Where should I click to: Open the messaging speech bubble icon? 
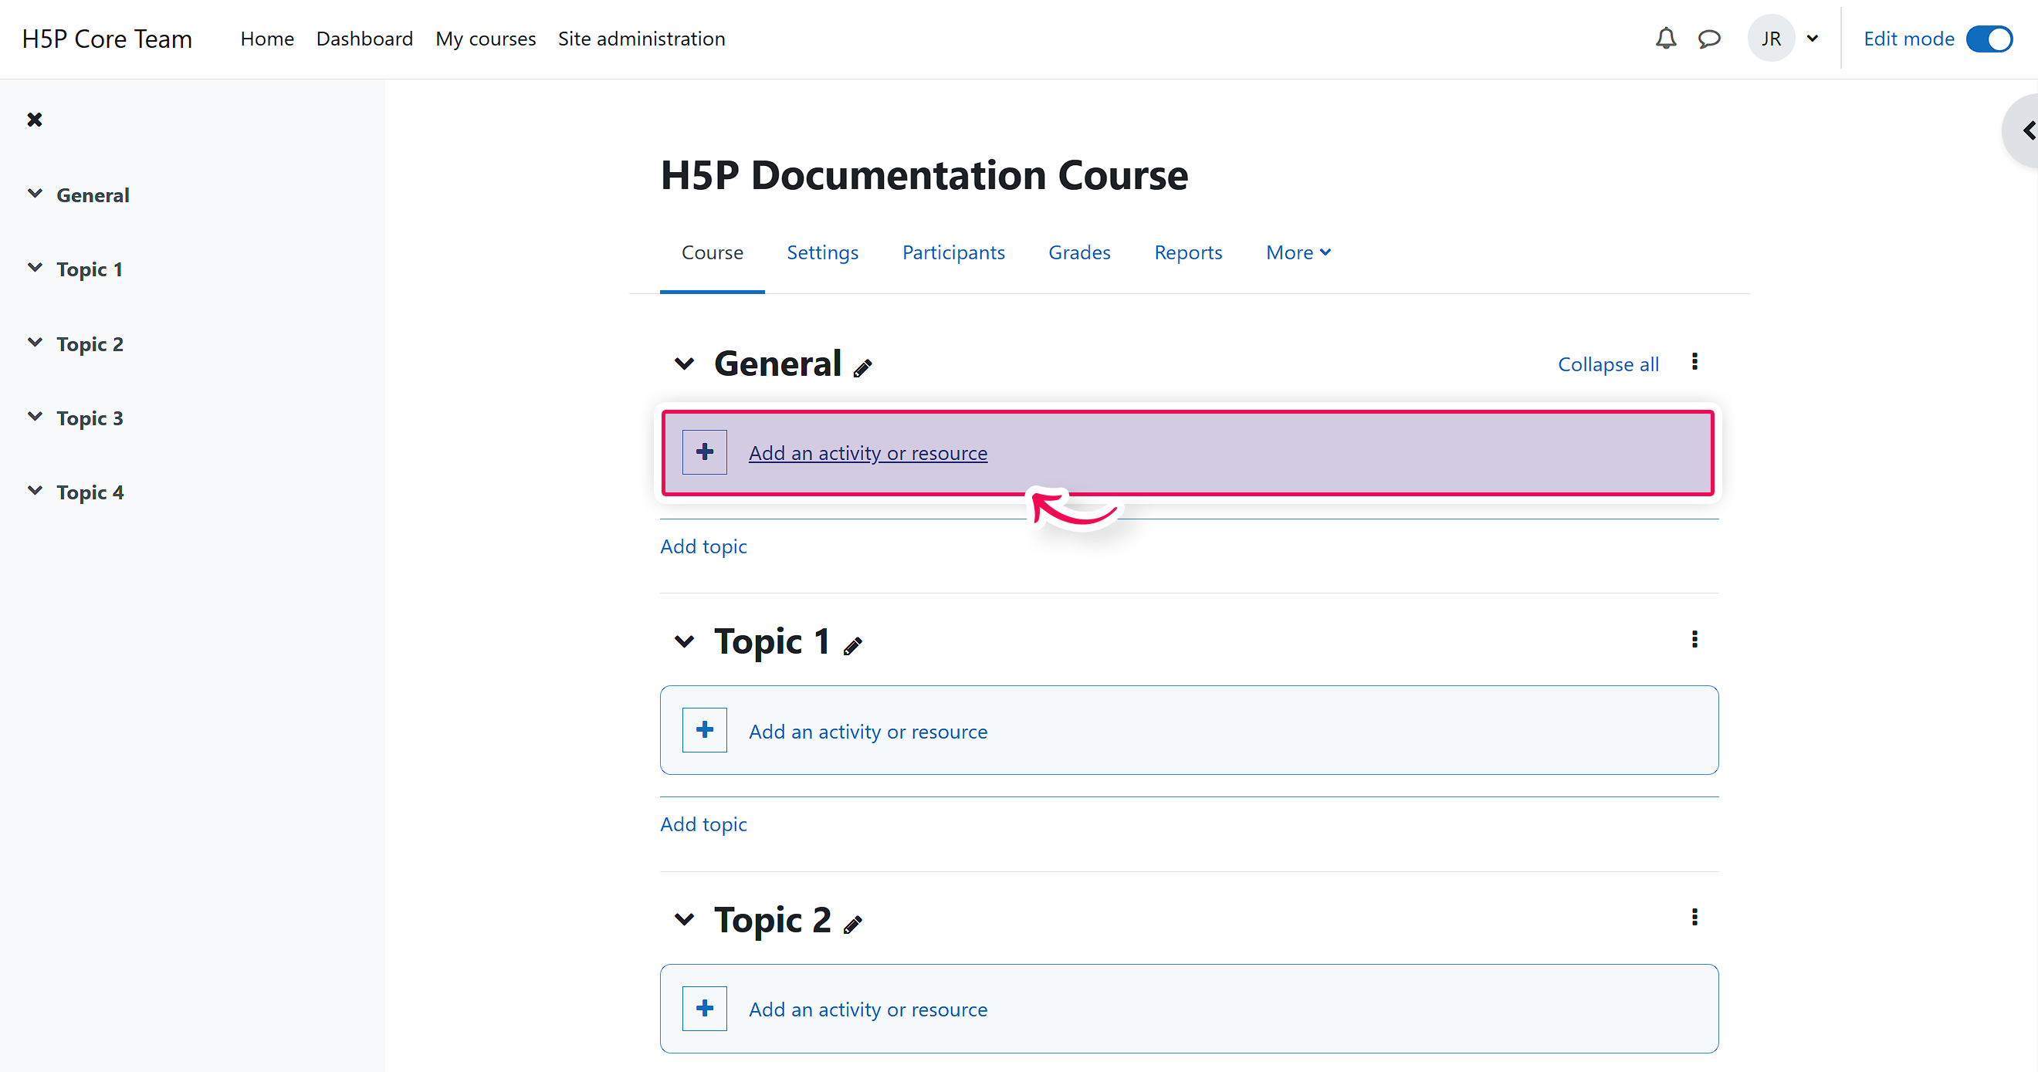pyautogui.click(x=1709, y=39)
